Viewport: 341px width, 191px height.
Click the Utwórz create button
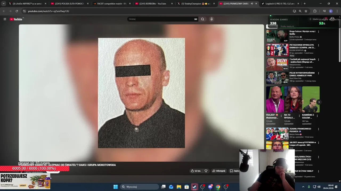[314, 19]
